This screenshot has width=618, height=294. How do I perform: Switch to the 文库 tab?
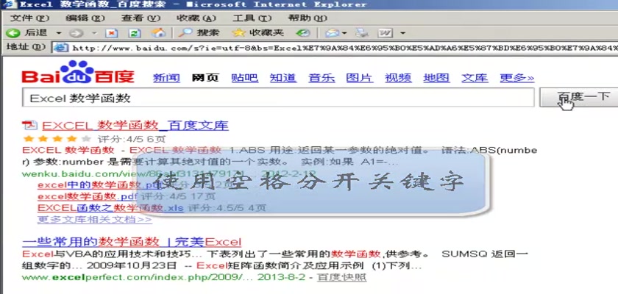coord(475,77)
